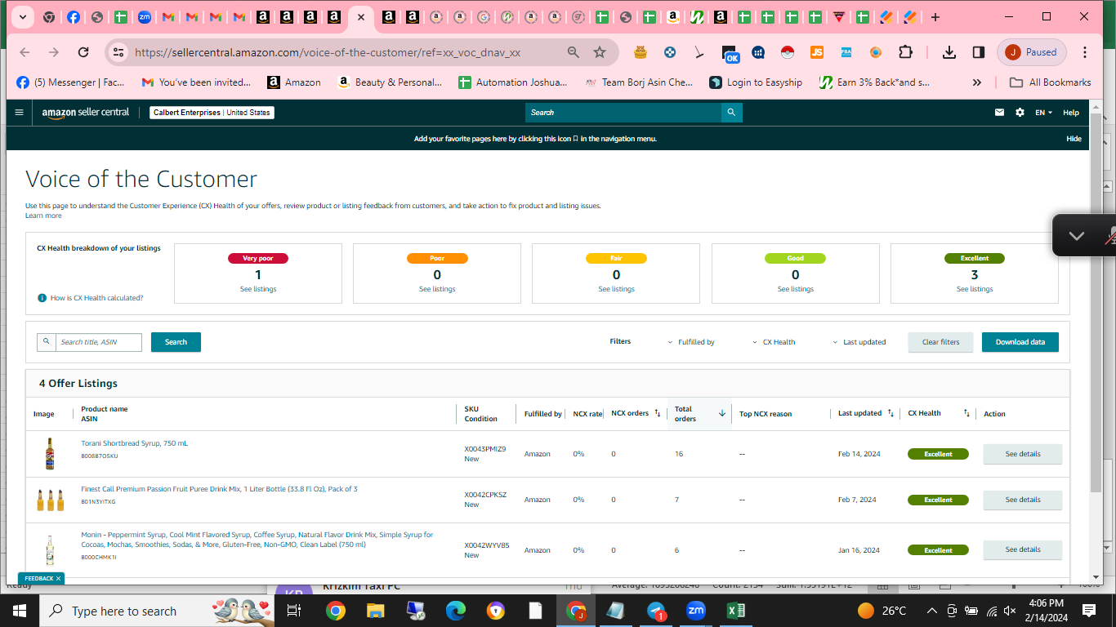Open the Automation Joshua bookmark
Screen dimensions: 1116x627
pos(512,82)
